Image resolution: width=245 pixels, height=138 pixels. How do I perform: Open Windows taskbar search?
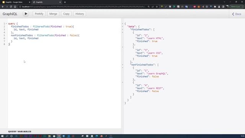coord(7,136)
